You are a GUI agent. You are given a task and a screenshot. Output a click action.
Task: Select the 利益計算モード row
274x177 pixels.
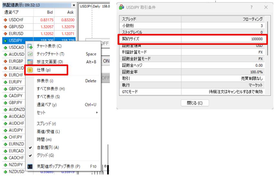click(x=192, y=52)
